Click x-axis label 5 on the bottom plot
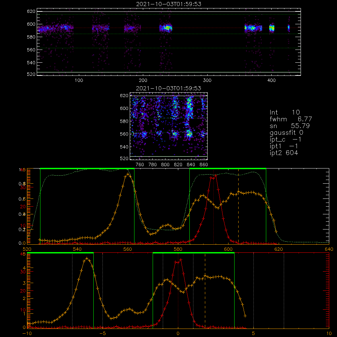The width and height of the screenshot is (337, 337). 254,333
